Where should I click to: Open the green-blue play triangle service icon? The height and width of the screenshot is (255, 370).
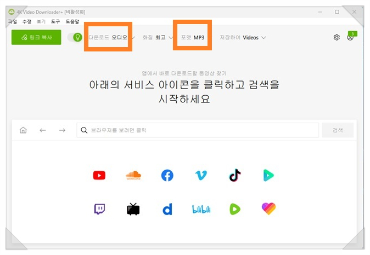click(268, 176)
